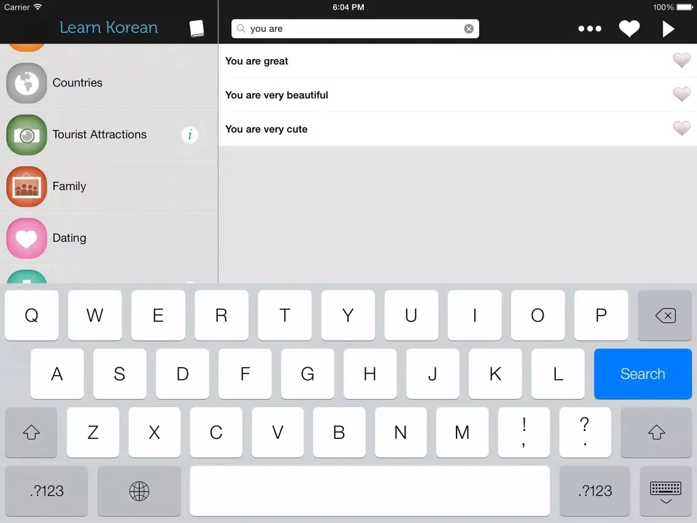
Task: Select the Countries globe icon
Action: tap(26, 83)
